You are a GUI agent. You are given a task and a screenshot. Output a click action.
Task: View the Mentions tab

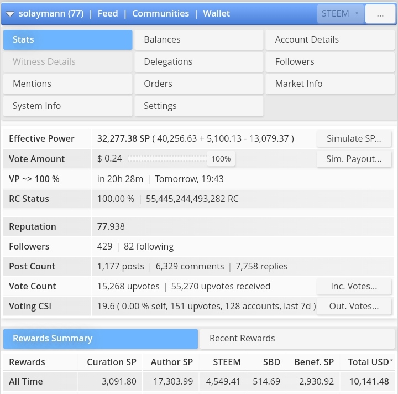coord(68,84)
